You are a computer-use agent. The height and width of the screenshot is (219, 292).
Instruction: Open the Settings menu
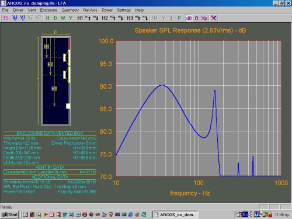click(124, 10)
